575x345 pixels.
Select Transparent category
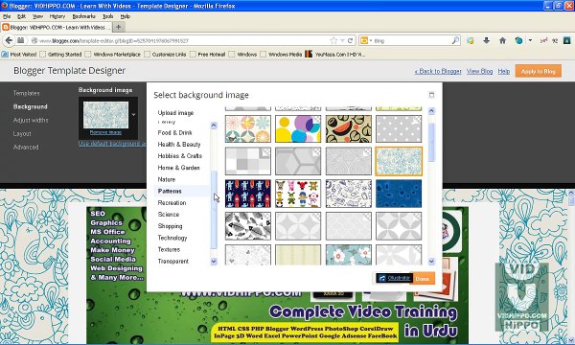tap(173, 262)
